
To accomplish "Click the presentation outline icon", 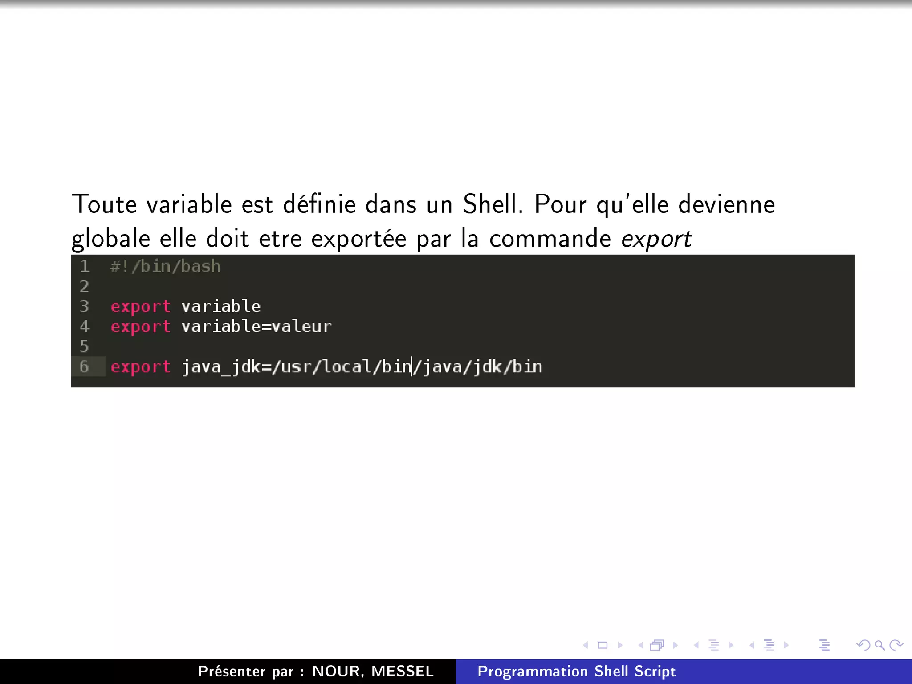I will (824, 645).
